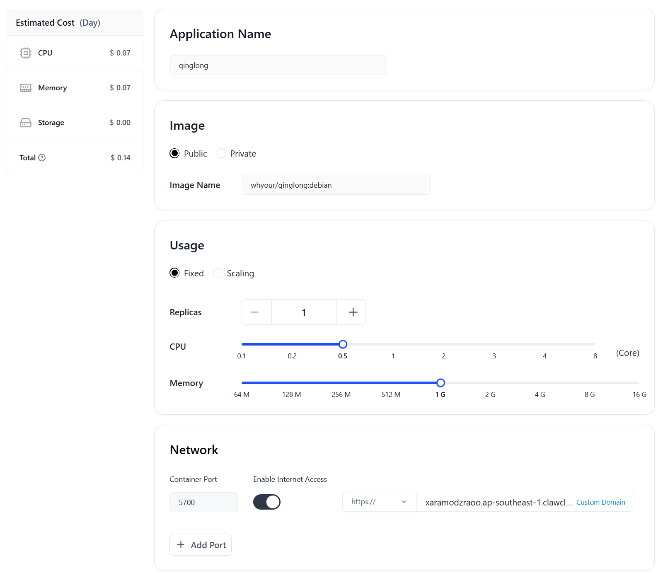The width and height of the screenshot is (668, 573).
Task: Set CPU slider to 2 cores
Action: (x=444, y=344)
